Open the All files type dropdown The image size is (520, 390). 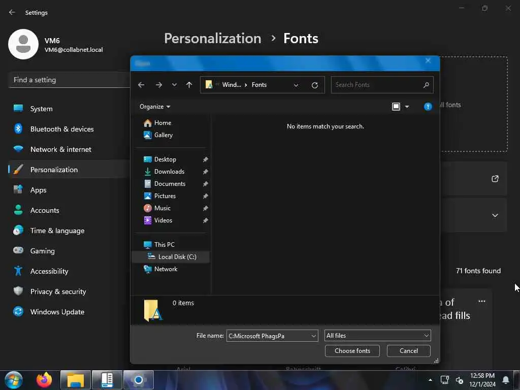(377, 336)
